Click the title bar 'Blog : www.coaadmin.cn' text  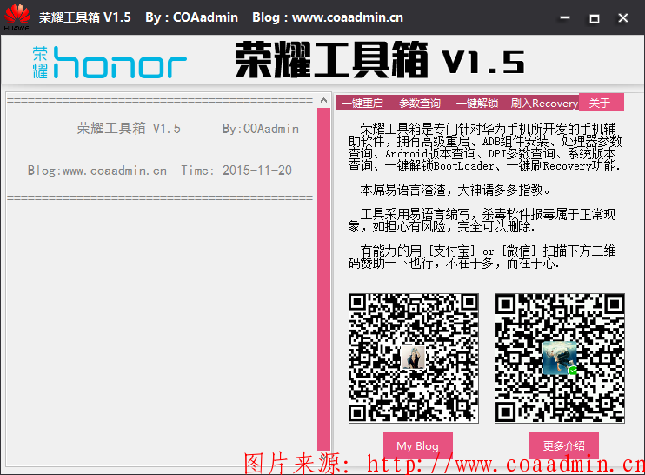tap(328, 17)
